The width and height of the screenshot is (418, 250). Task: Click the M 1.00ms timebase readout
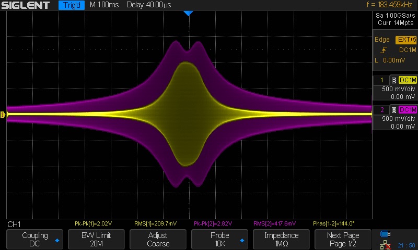[x=104, y=5]
